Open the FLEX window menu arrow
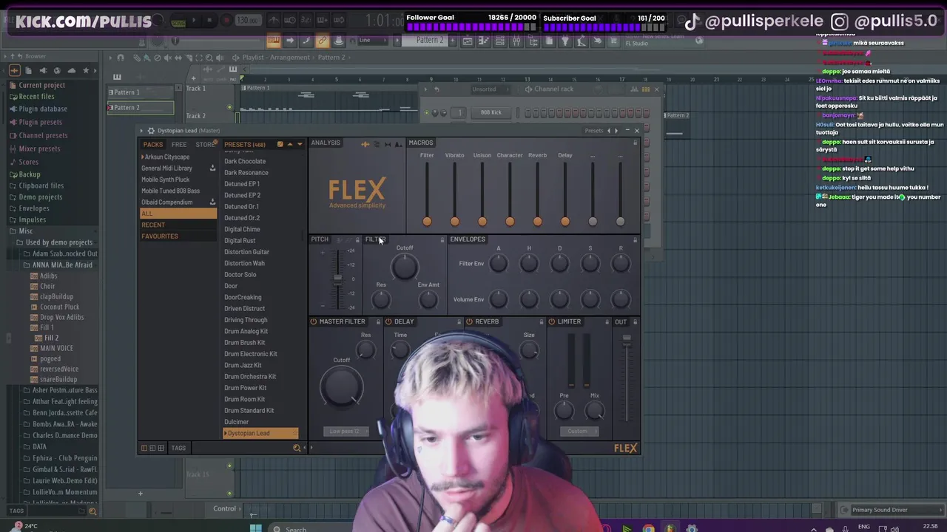 [142, 131]
